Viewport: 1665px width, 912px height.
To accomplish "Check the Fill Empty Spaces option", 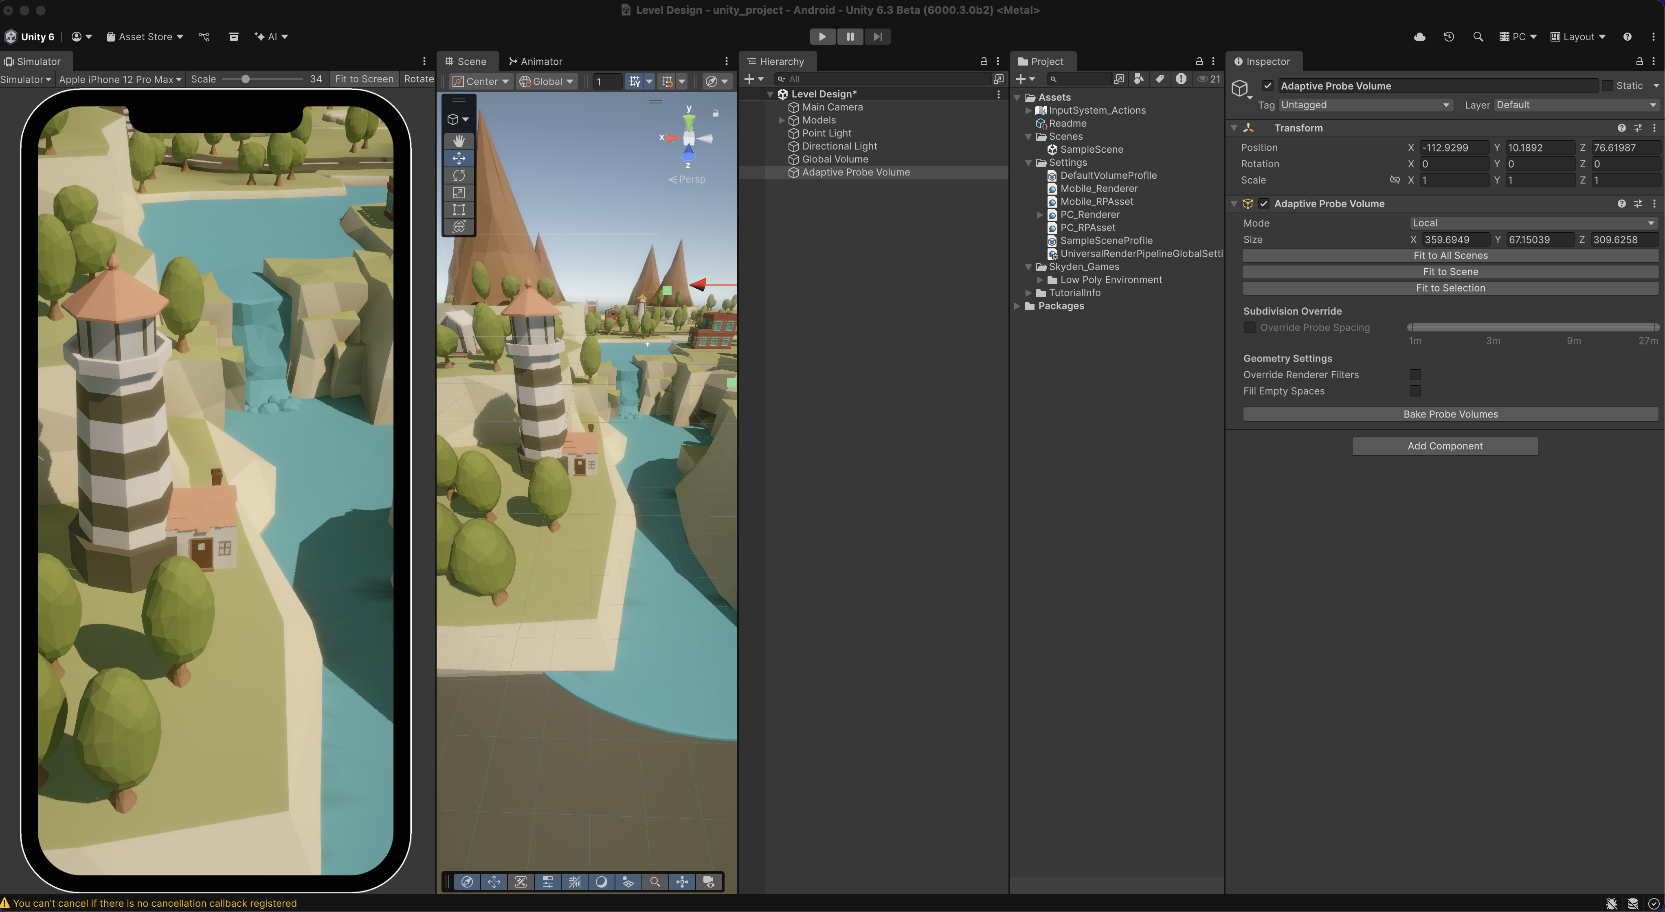I will pos(1415,391).
